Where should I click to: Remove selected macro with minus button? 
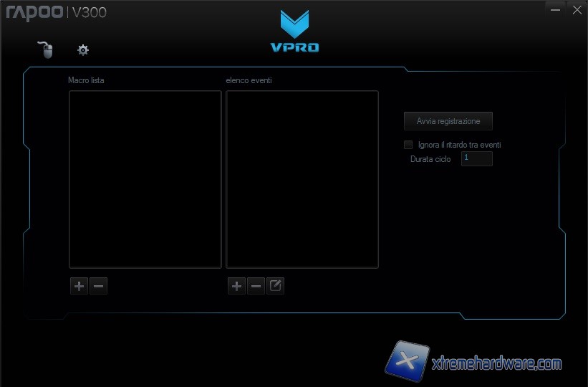(x=99, y=287)
